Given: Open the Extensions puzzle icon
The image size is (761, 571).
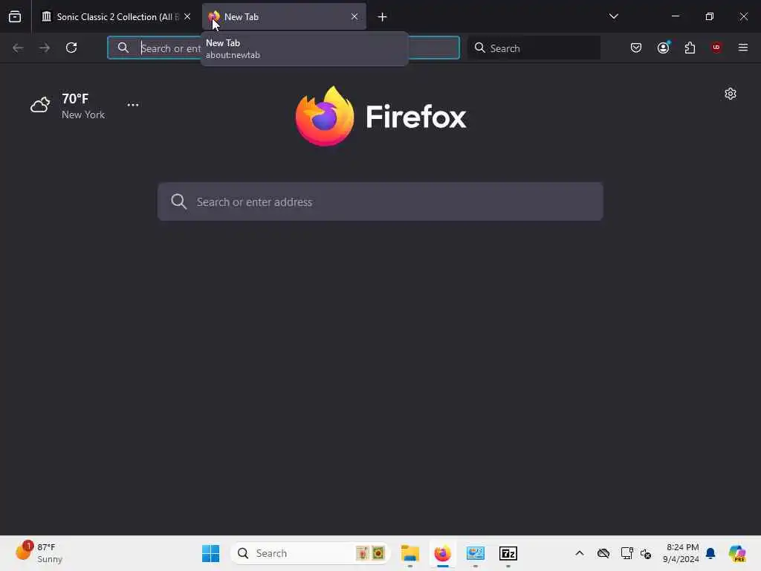Looking at the screenshot, I should pyautogui.click(x=690, y=48).
